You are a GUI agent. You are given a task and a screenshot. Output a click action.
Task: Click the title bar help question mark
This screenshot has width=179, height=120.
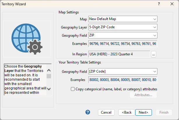(x=159, y=4)
